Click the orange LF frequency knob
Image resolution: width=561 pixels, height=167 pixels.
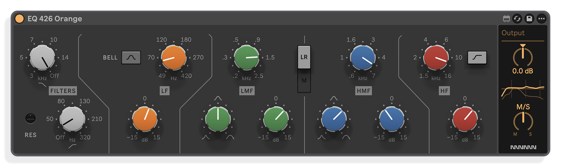tap(174, 57)
